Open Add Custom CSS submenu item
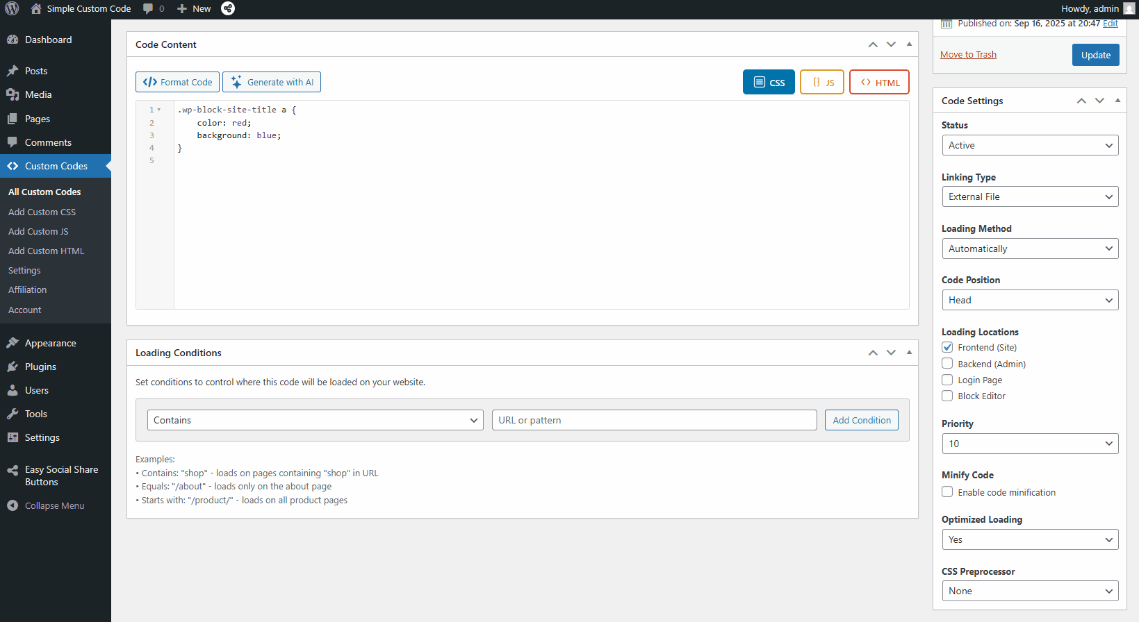1139x622 pixels. (42, 212)
